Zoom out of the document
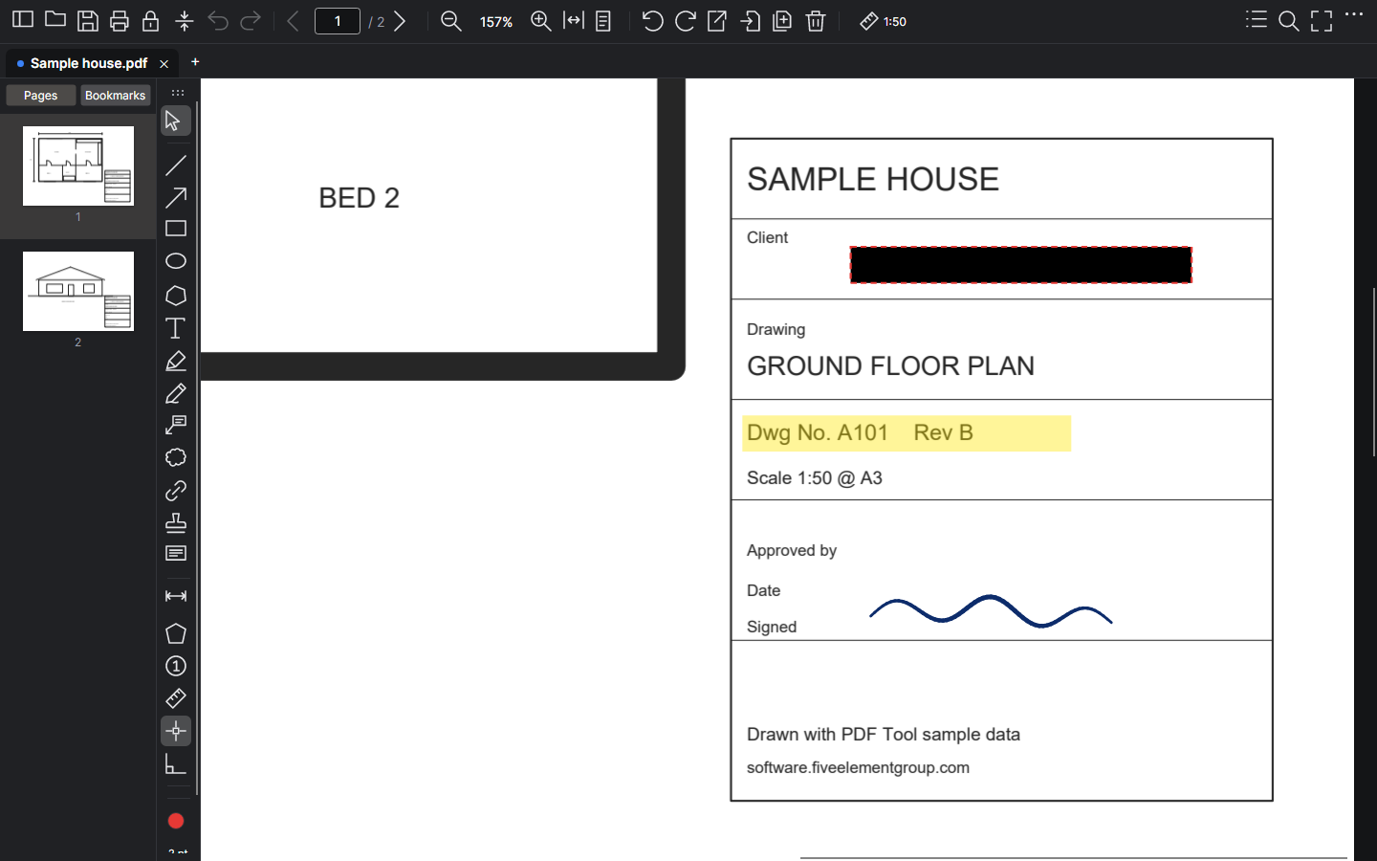The height and width of the screenshot is (861, 1377). coord(451,21)
